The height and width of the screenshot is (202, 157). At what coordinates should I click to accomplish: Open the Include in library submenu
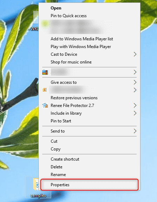pos(89,113)
